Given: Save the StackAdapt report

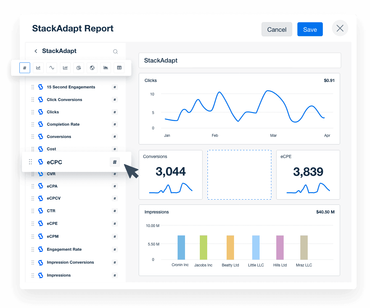Looking at the screenshot, I should click(310, 29).
